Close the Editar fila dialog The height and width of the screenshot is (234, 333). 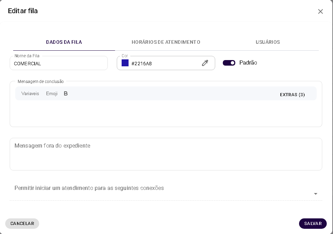[320, 11]
